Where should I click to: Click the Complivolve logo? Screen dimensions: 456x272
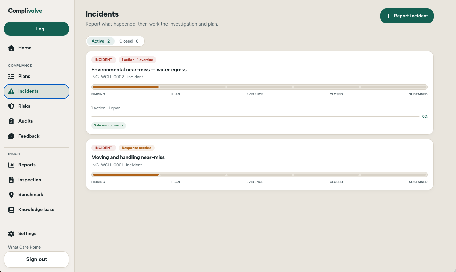(x=25, y=11)
